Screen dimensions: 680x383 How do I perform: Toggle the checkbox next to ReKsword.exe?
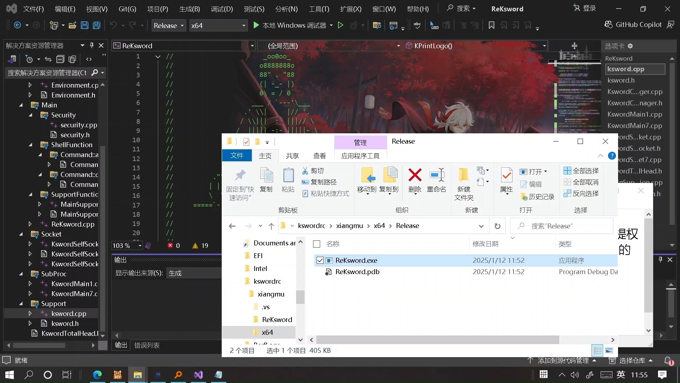click(320, 260)
